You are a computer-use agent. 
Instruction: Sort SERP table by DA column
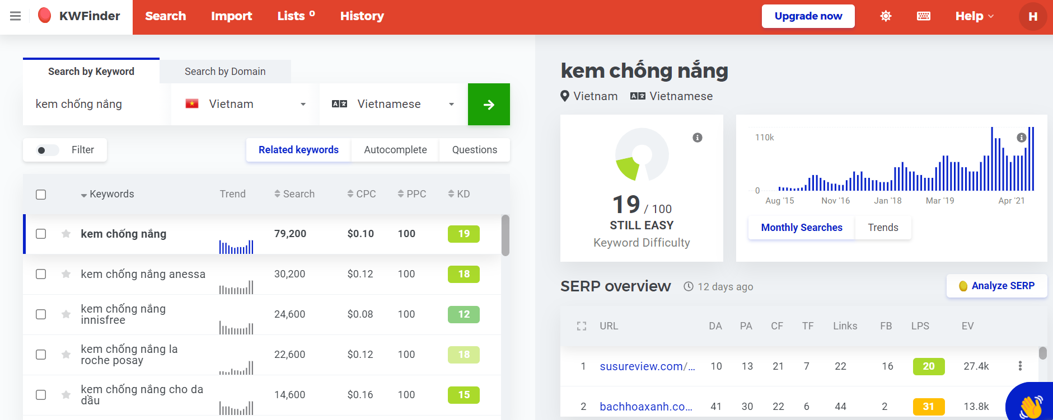tap(715, 326)
